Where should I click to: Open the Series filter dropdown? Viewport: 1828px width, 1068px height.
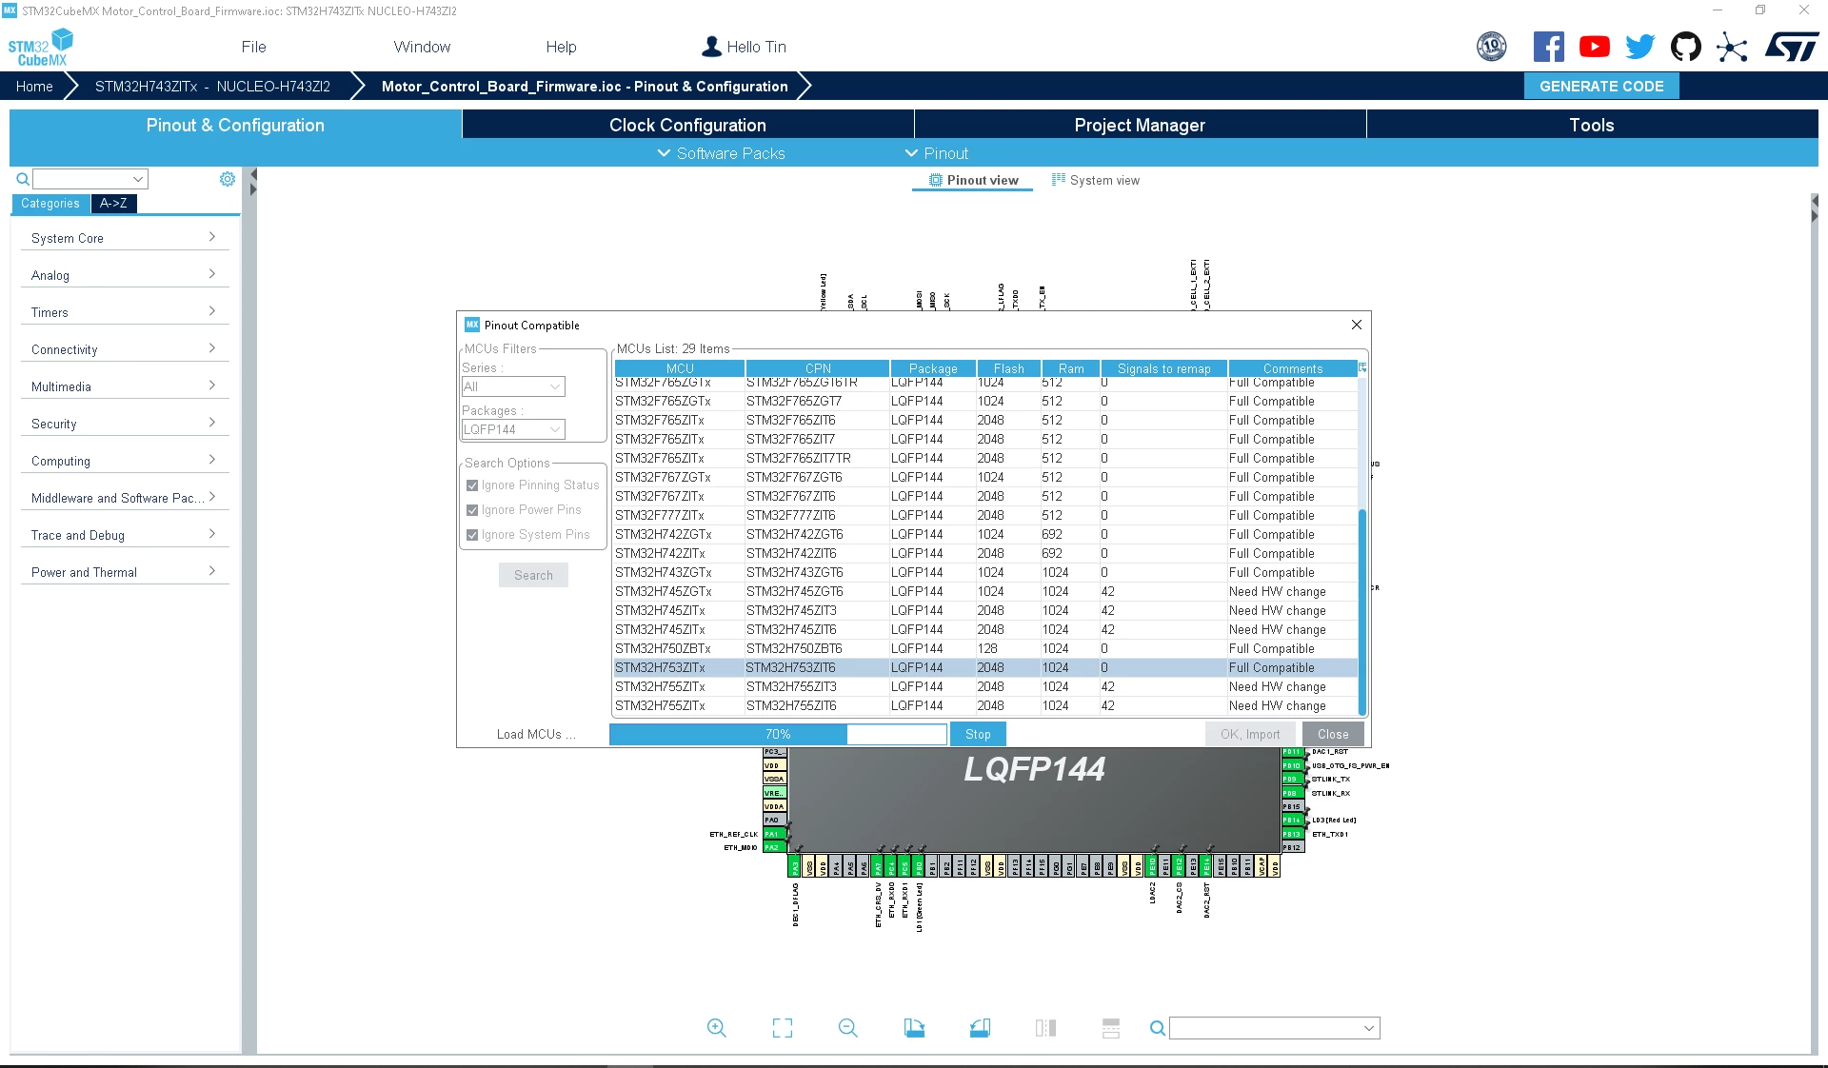[513, 386]
